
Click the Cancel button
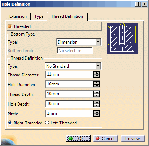106,138
